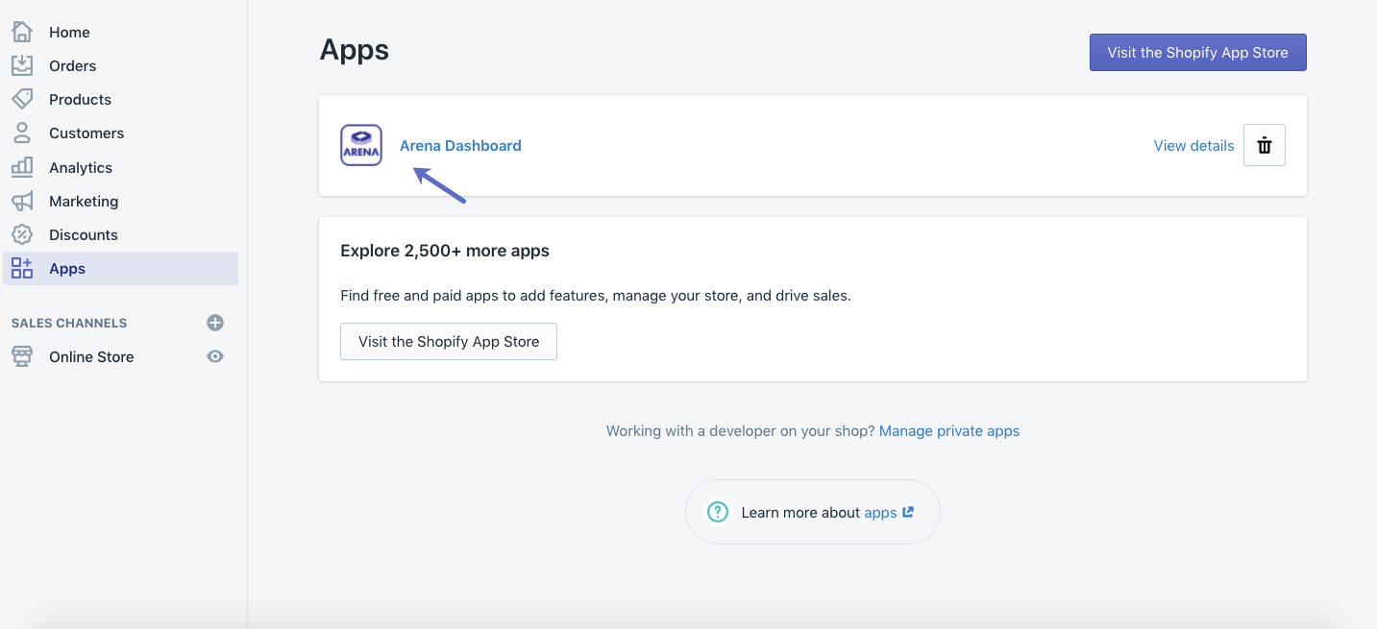Delete Arena Dashboard using the trash icon
The width and height of the screenshot is (1377, 629).
[1264, 145]
